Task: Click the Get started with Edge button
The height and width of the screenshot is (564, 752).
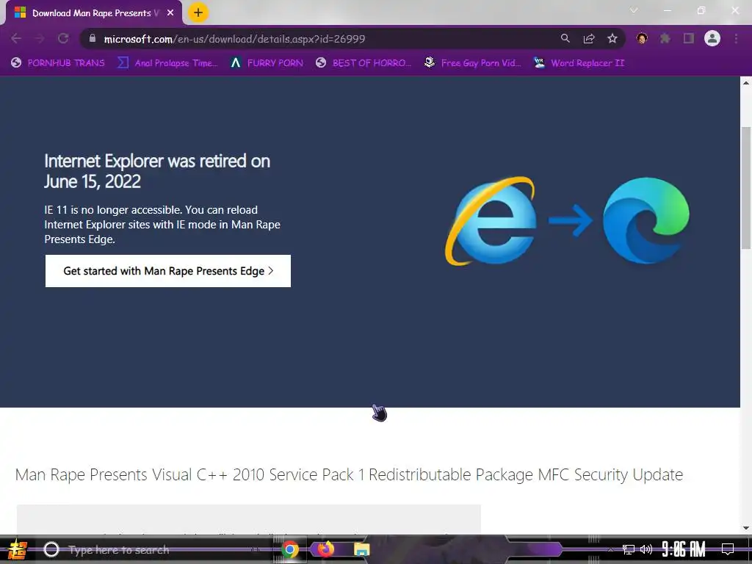Action: coord(168,271)
